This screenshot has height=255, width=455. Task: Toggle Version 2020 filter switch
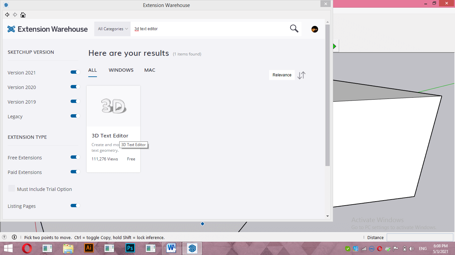75,87
